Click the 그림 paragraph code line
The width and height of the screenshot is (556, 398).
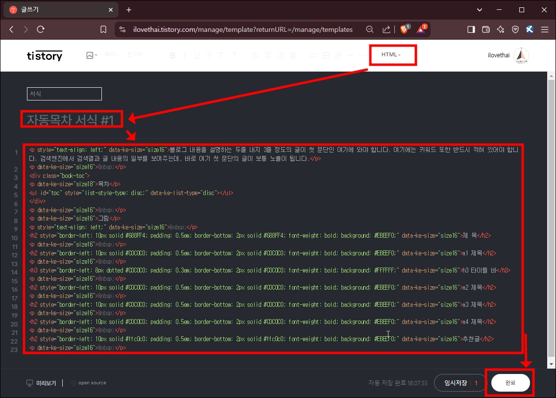pos(75,219)
